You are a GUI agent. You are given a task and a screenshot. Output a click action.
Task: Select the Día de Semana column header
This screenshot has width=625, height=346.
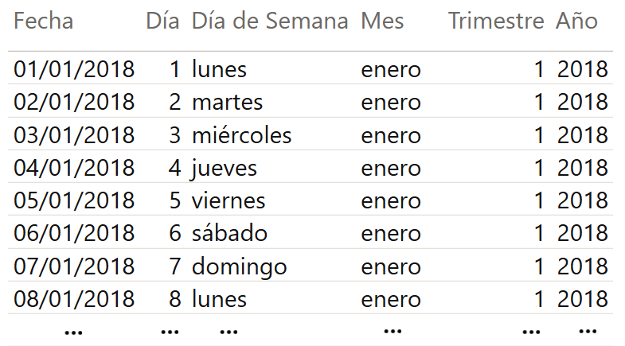tap(270, 21)
